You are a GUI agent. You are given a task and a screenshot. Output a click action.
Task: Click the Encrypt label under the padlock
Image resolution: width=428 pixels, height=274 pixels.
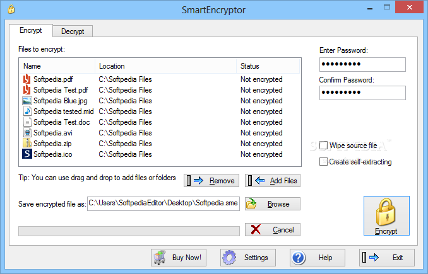386,231
